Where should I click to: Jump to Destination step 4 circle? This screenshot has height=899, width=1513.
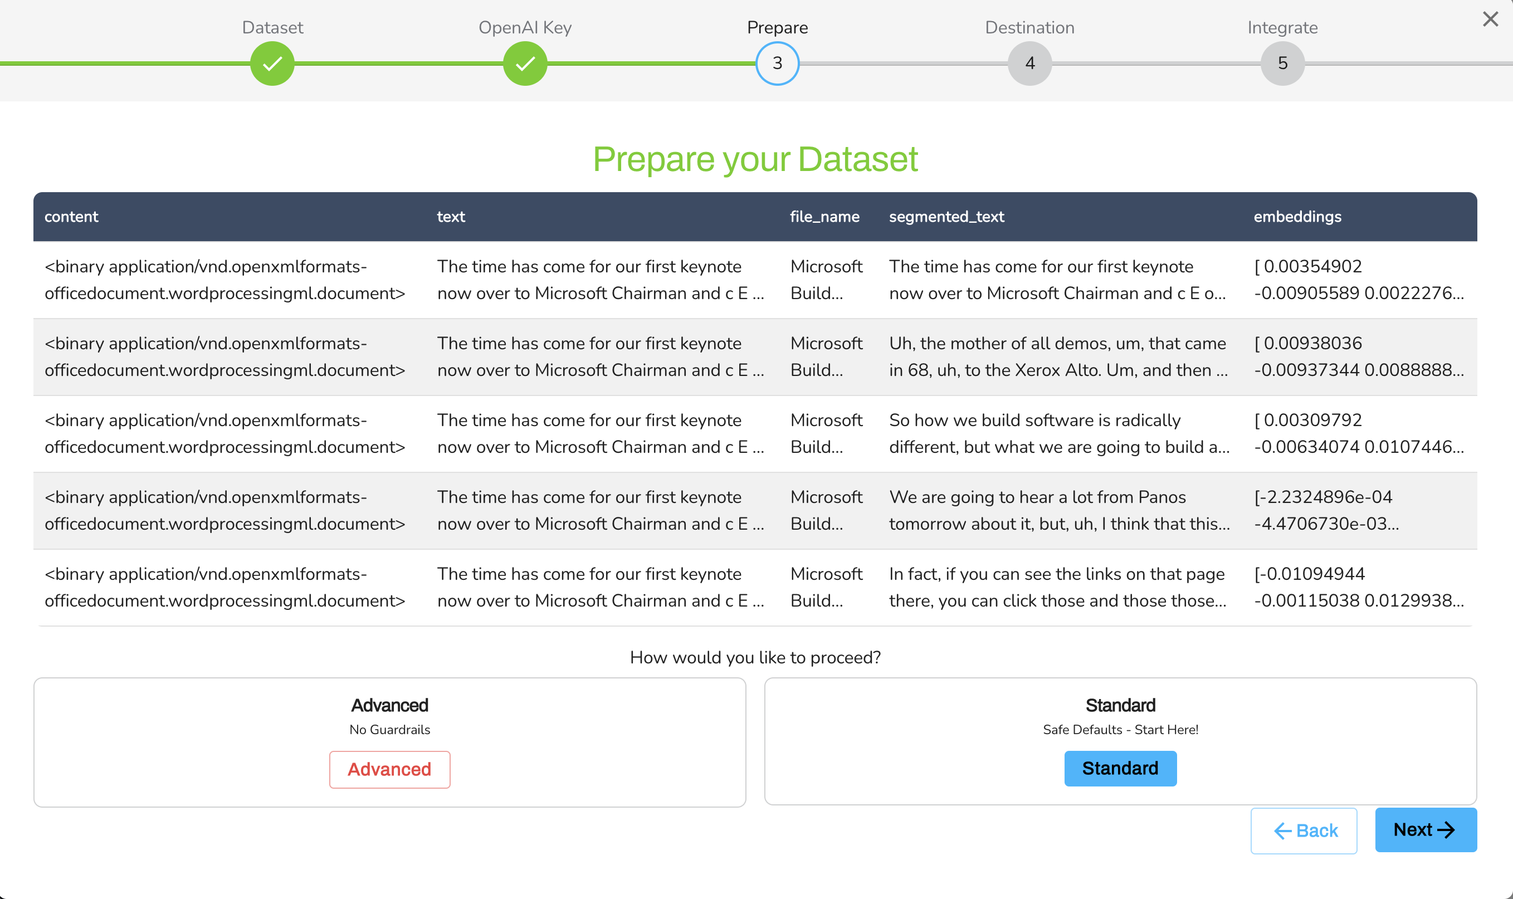click(1029, 63)
